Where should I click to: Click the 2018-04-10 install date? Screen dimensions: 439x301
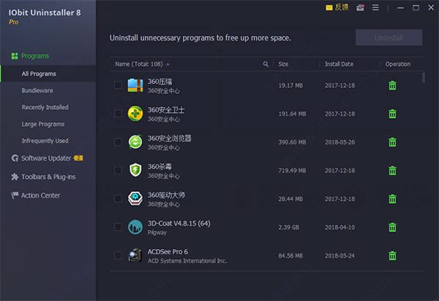tap(339, 227)
